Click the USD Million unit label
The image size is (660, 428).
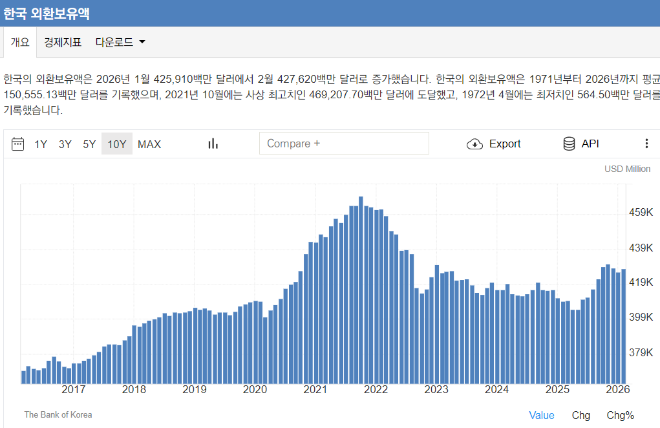pos(627,169)
